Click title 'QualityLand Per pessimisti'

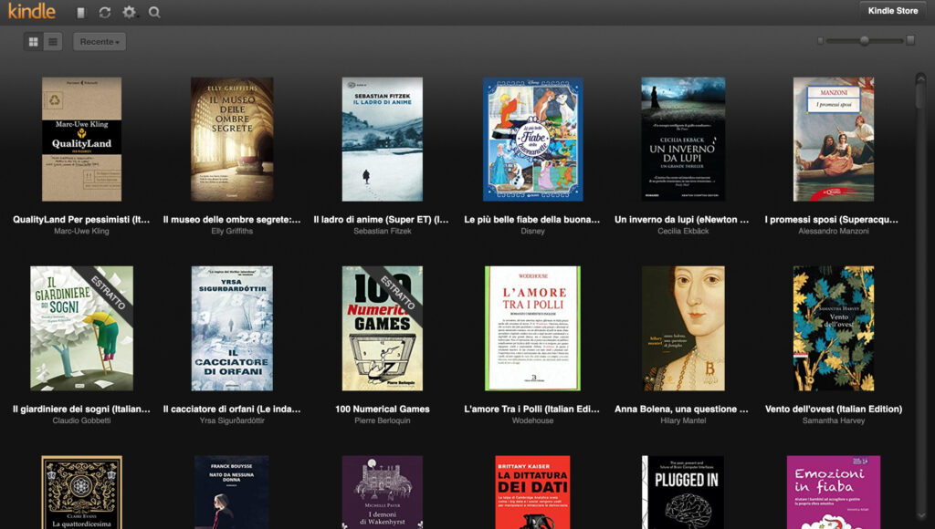pyautogui.click(x=81, y=219)
